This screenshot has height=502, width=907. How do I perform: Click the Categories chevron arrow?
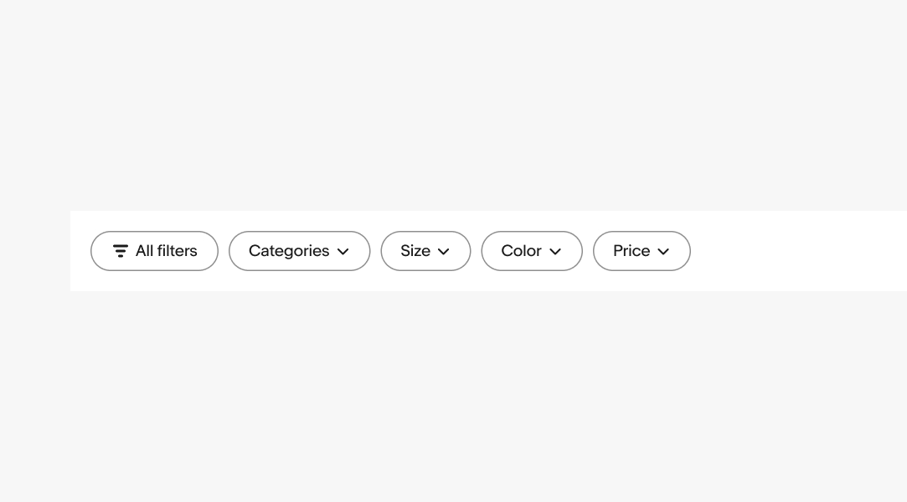[343, 252]
